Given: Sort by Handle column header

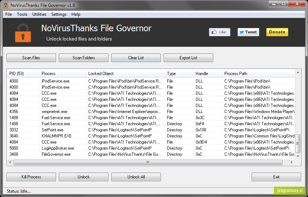Looking at the screenshot, I should click(208, 74).
